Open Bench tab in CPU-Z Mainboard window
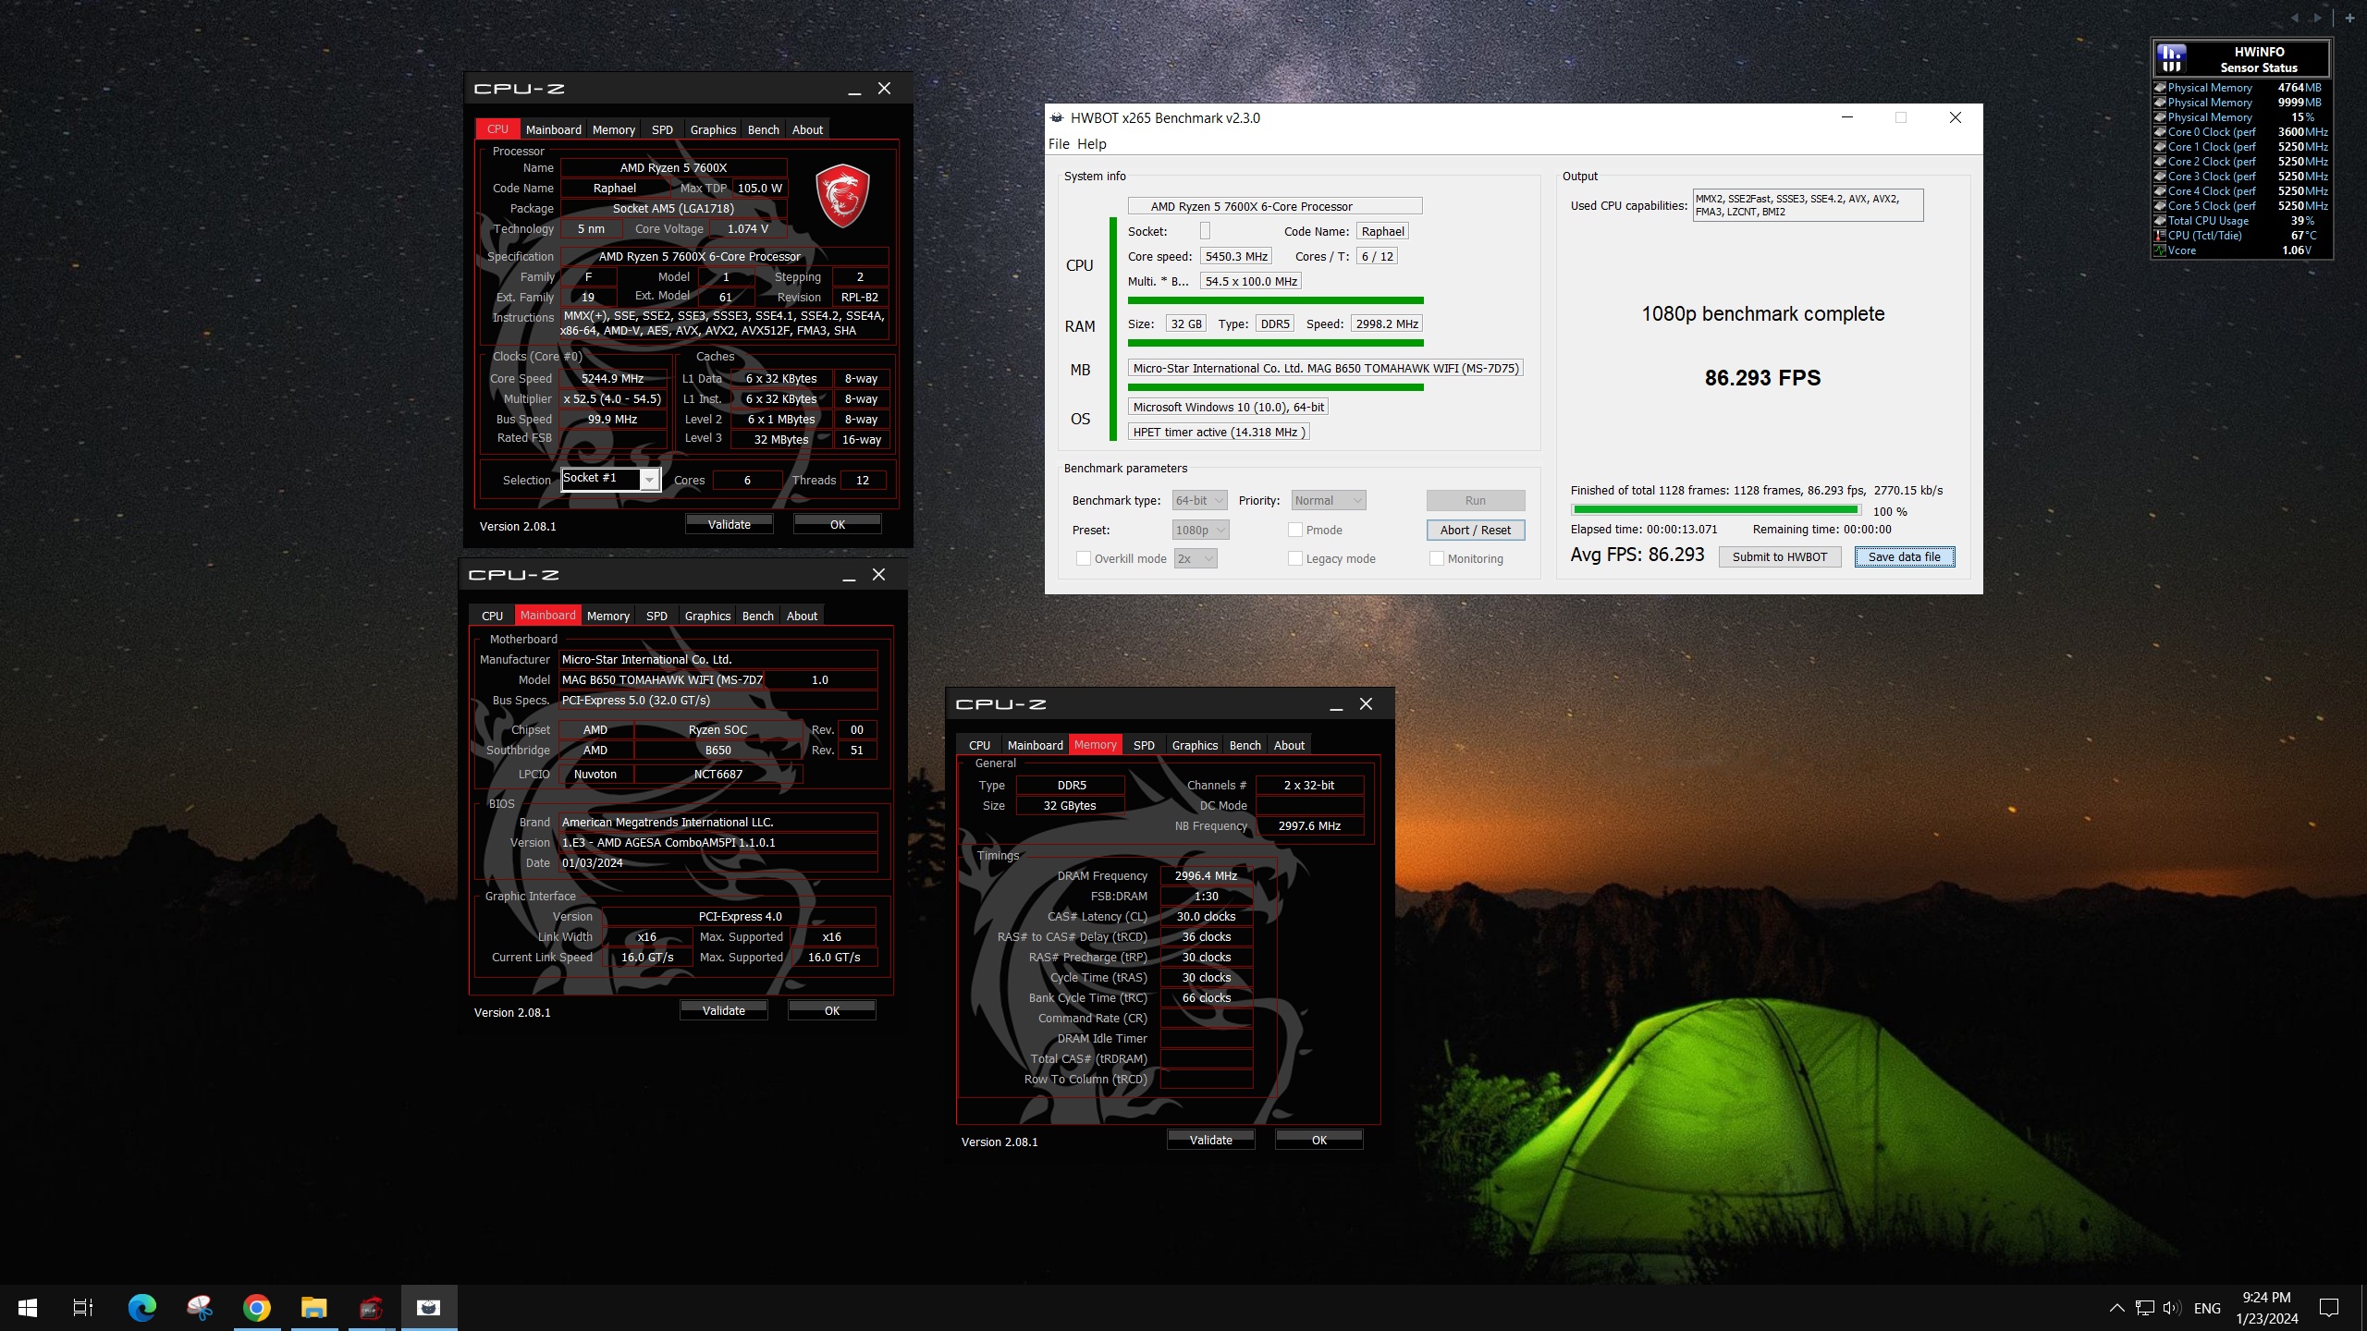 pos(757,616)
